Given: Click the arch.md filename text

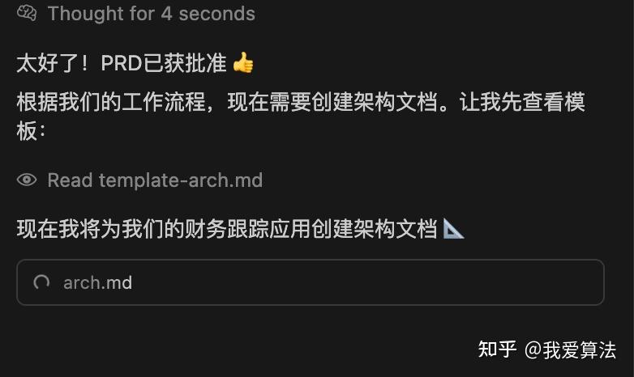Looking at the screenshot, I should pyautogui.click(x=97, y=283).
